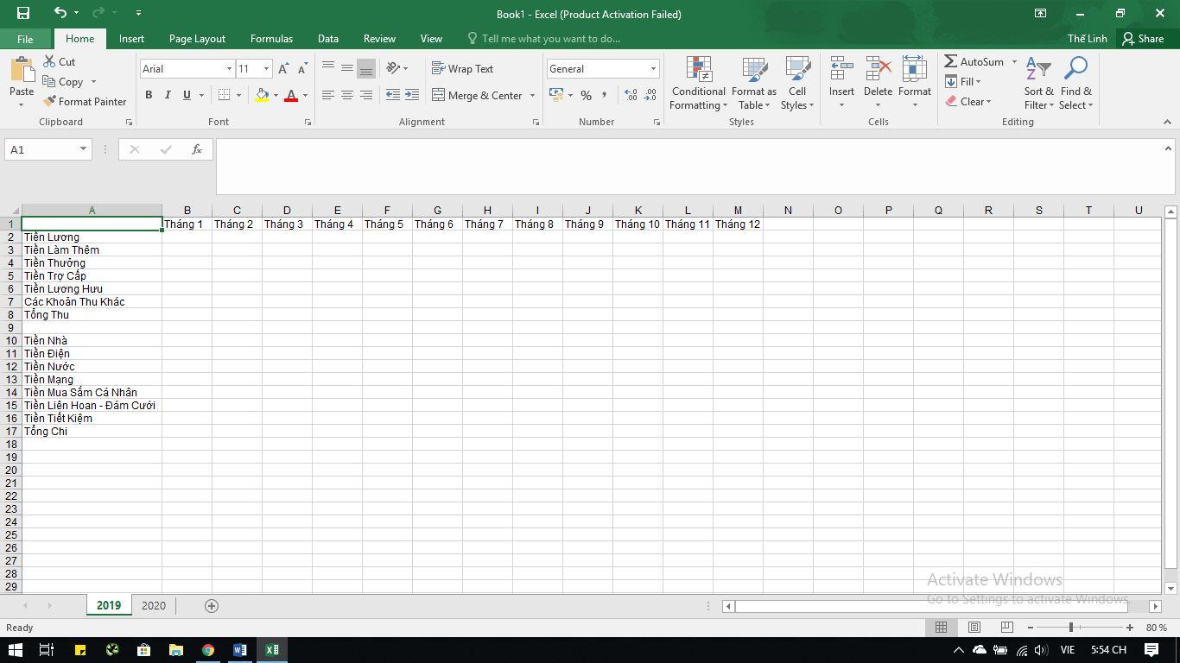Toggle Wrap Text on selected cell
Image resolution: width=1180 pixels, height=663 pixels.
(x=462, y=68)
